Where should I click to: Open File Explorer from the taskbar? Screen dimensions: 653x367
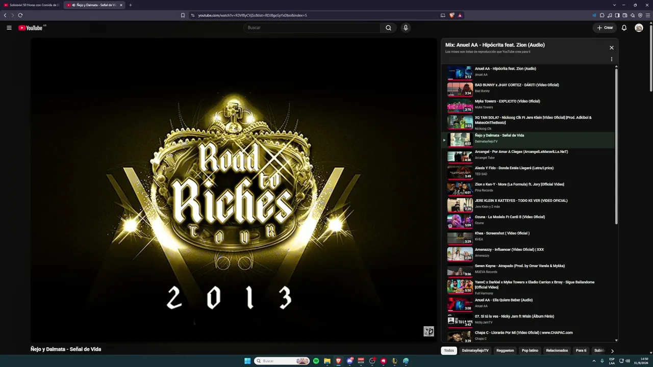327,361
